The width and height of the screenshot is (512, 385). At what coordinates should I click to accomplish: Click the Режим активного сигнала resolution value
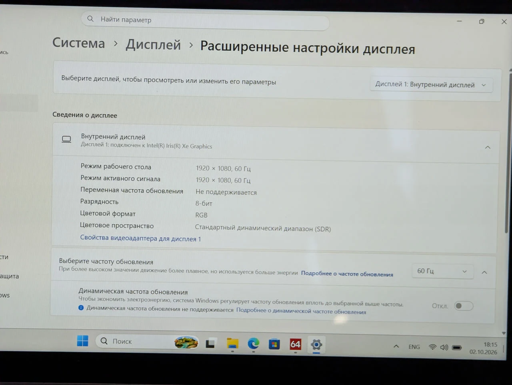click(x=223, y=180)
